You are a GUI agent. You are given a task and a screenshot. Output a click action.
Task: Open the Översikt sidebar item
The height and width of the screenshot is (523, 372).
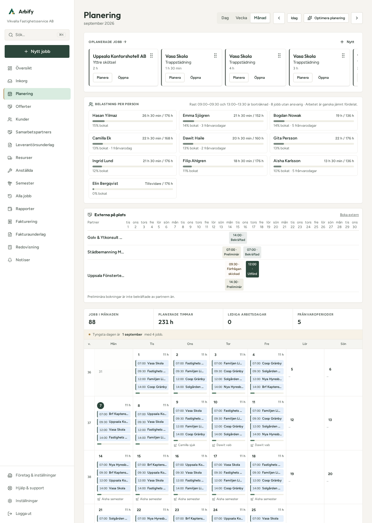[x=37, y=68]
